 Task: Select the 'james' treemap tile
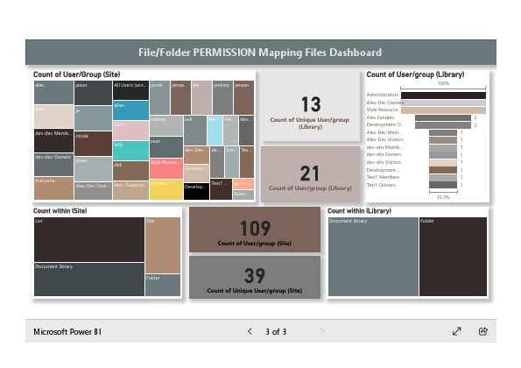click(180, 97)
